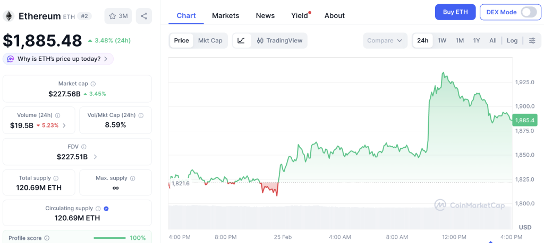Expand the FDV details chevron

click(x=96, y=157)
